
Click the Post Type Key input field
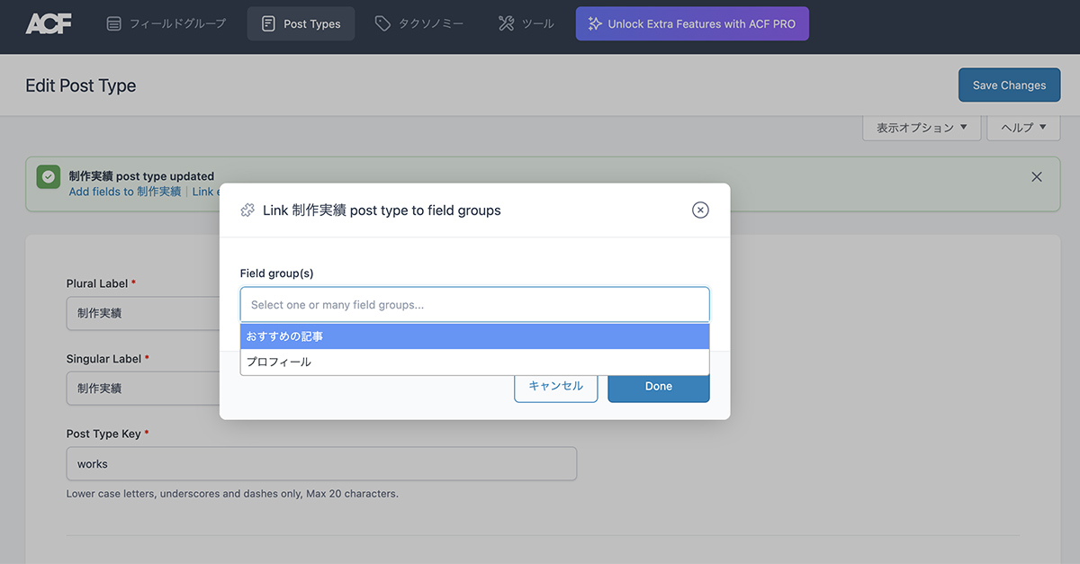(x=321, y=464)
